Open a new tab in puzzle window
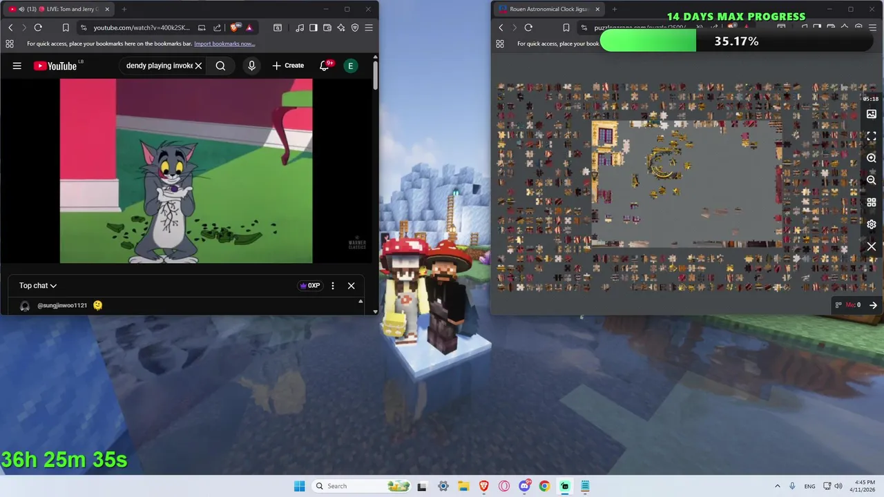Screen dimensions: 884x497 coord(615,9)
